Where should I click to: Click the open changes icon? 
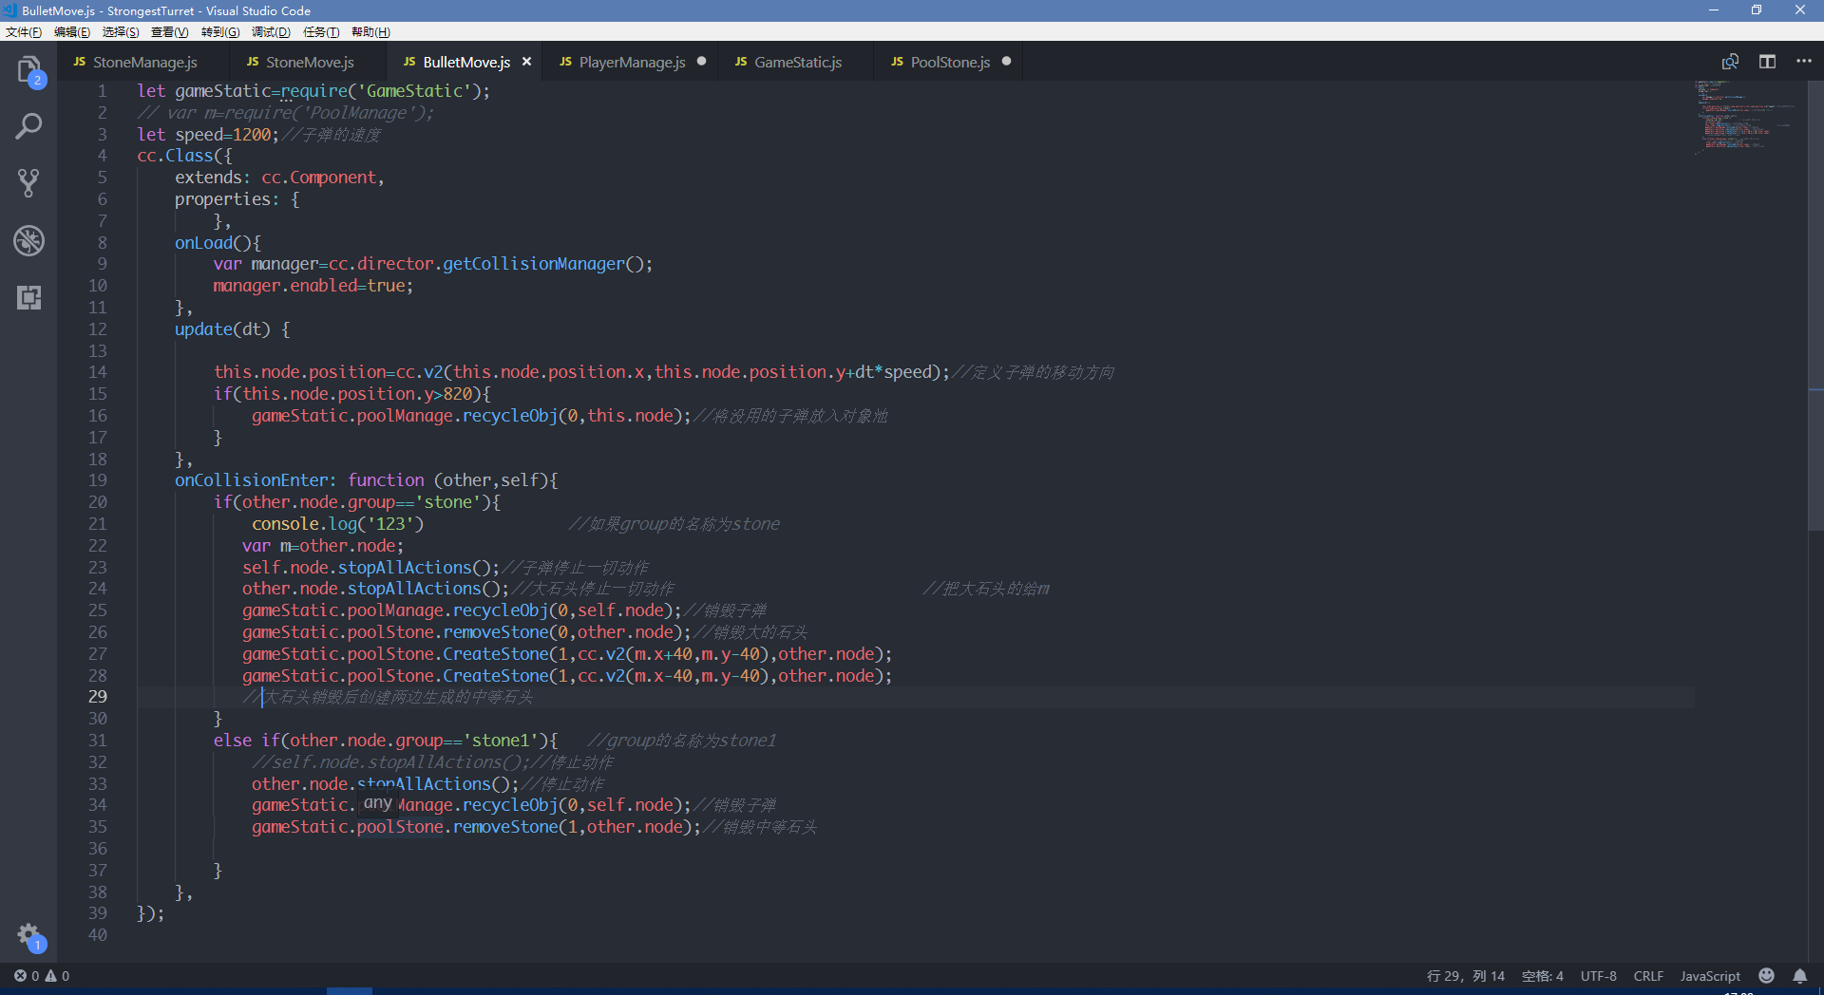pos(1730,62)
